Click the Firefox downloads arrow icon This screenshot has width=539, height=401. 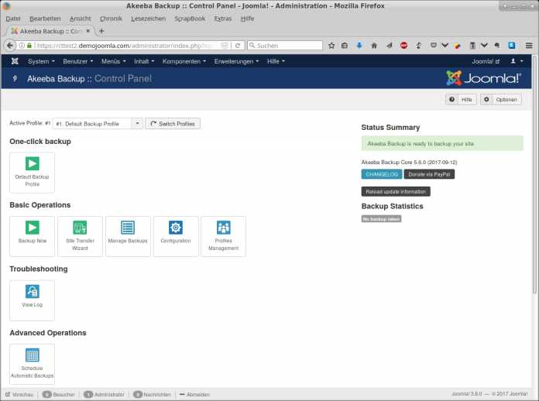[x=359, y=46]
